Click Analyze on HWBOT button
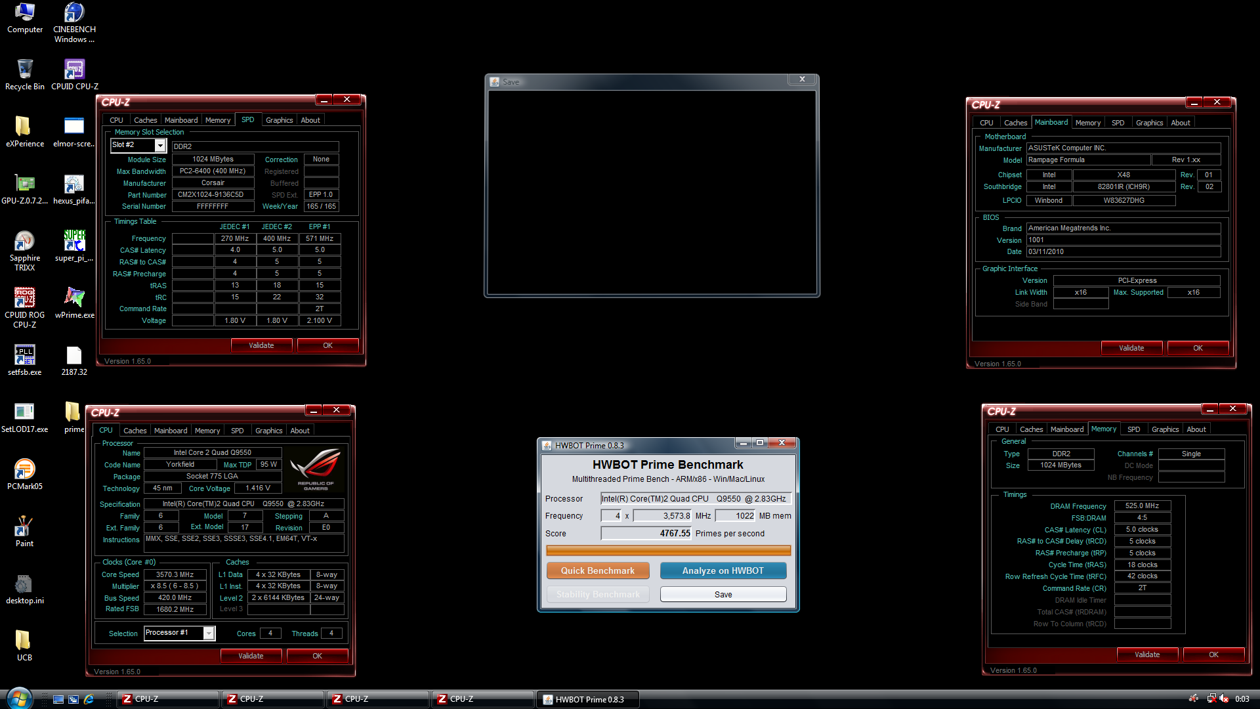 click(723, 570)
